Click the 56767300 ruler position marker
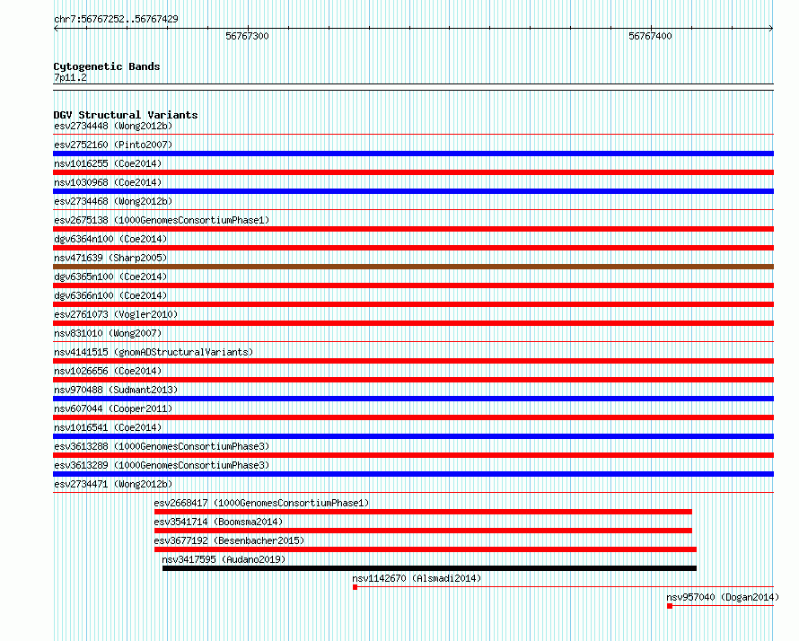This screenshot has height=641, width=799. tap(247, 36)
